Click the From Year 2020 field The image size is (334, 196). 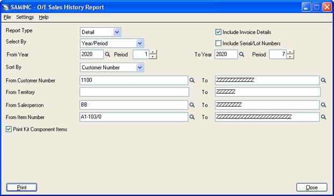[92, 54]
